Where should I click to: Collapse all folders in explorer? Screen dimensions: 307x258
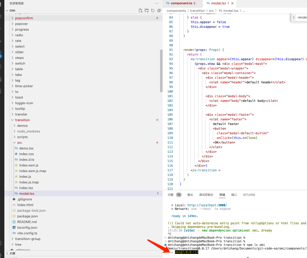pos(159,11)
